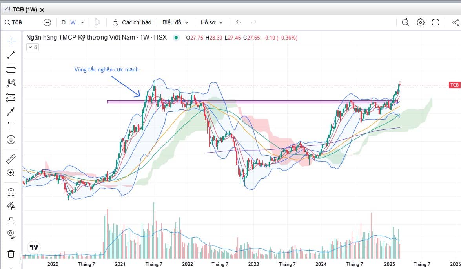Click Vùng tắc nghẽn cực mạnh annotation
Viewport: 461px width, 269px height.
pos(106,70)
